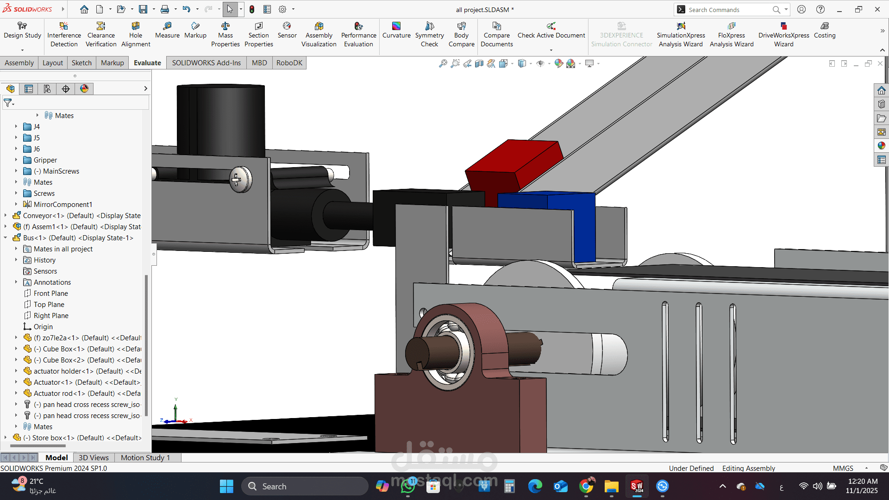Open Mass Properties
Image resolution: width=889 pixels, height=500 pixels.
[x=225, y=35]
